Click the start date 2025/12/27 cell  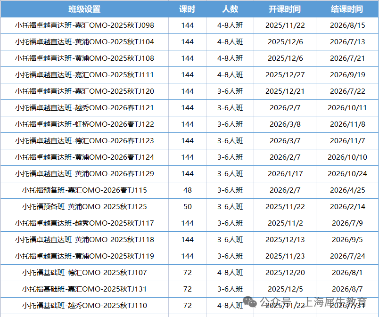(285, 75)
